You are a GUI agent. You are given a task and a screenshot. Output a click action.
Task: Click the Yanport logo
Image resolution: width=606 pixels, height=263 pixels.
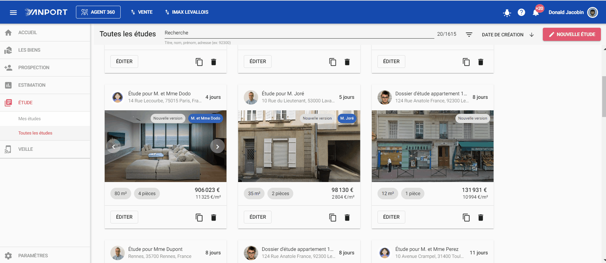pos(47,12)
